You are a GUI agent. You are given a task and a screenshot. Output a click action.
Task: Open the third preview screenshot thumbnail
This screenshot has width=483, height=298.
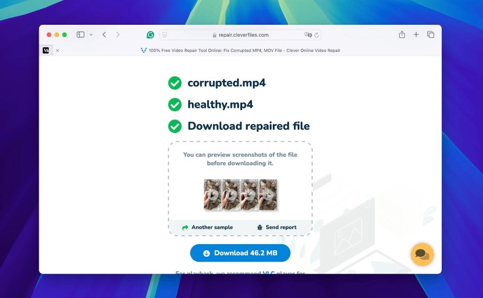coord(249,195)
